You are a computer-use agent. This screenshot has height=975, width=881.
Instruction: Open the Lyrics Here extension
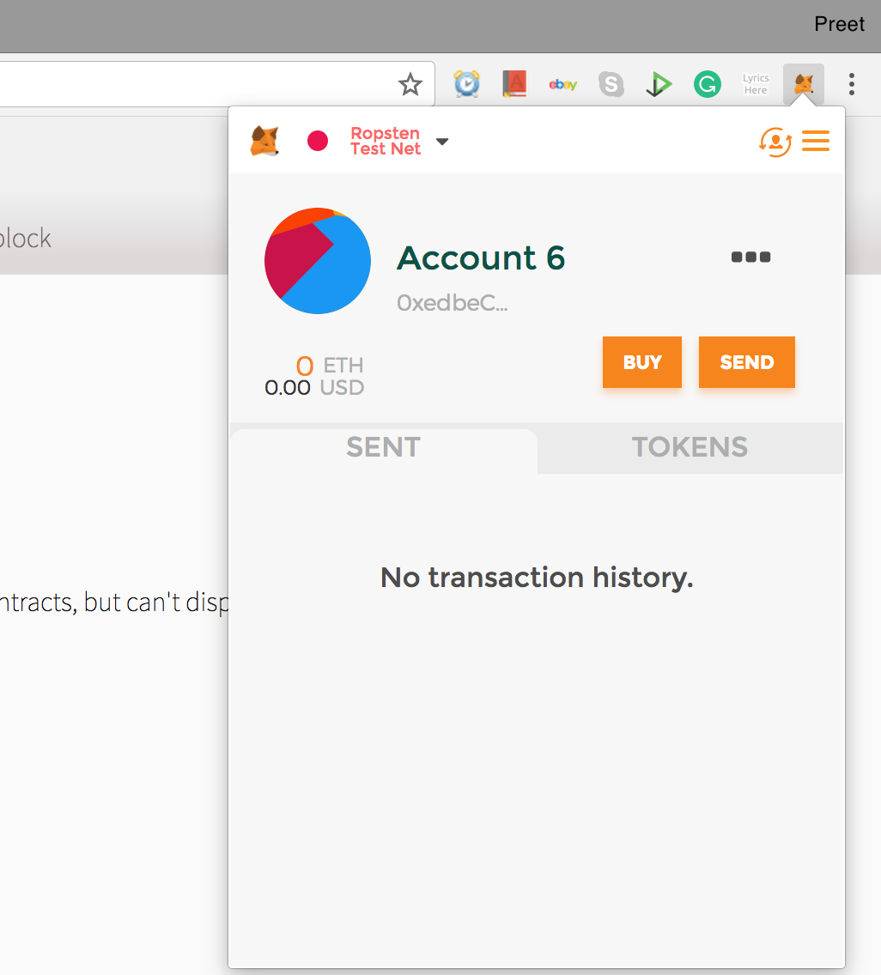(x=756, y=84)
